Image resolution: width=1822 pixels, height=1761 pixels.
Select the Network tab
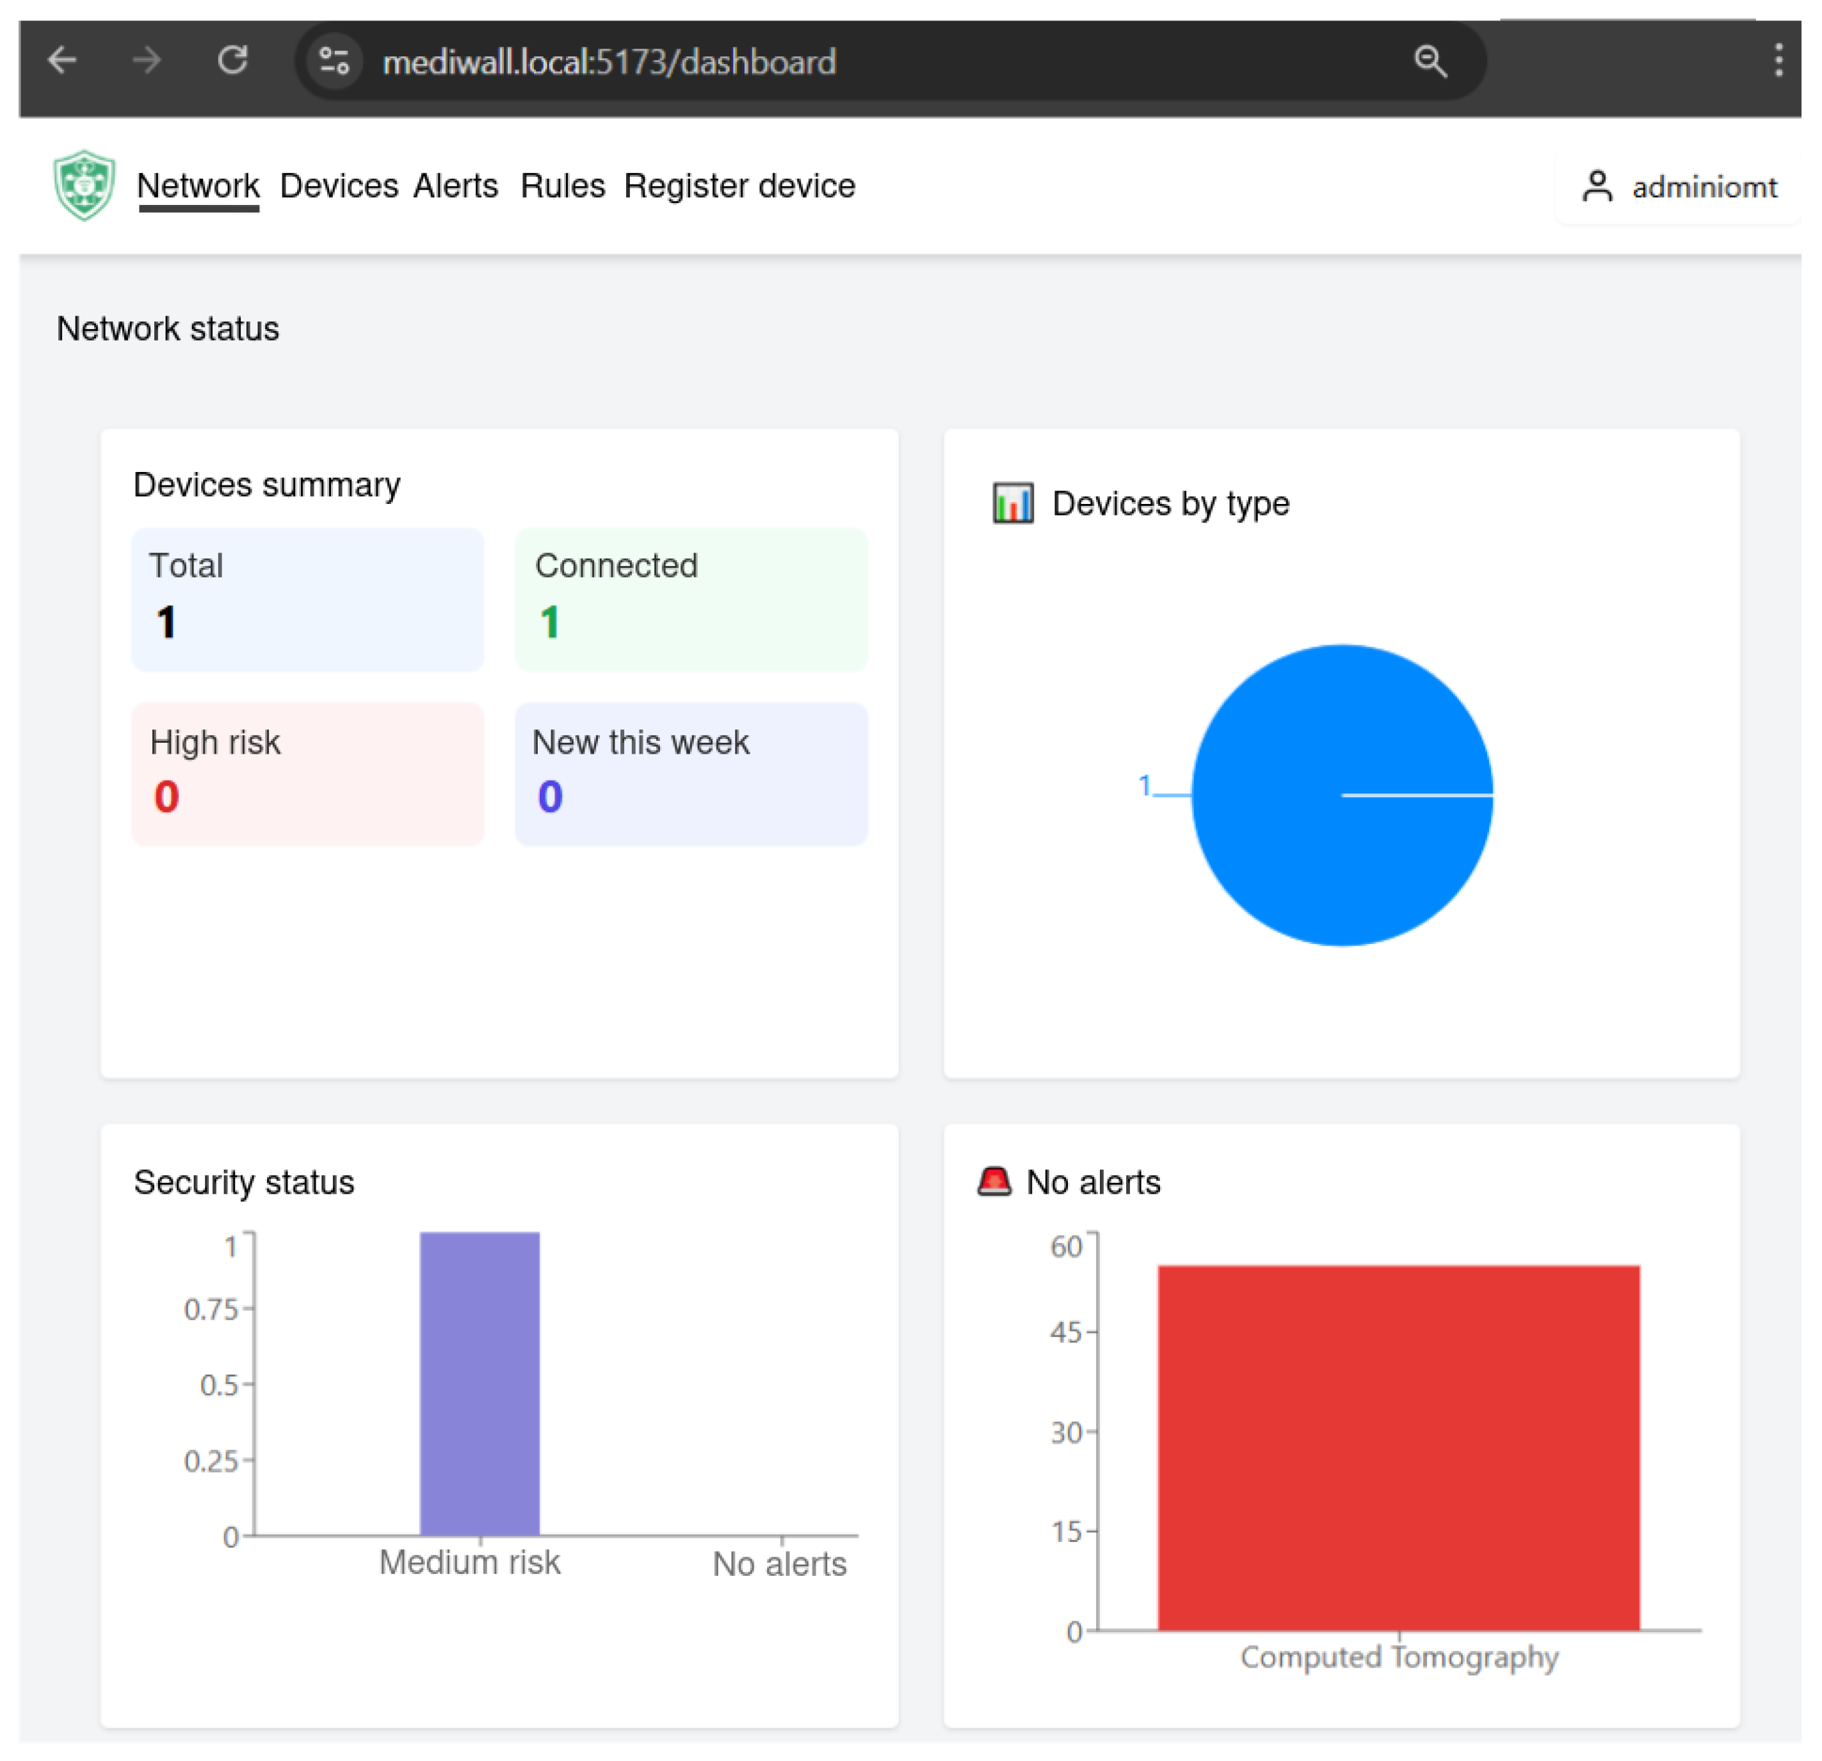pyautogui.click(x=198, y=186)
